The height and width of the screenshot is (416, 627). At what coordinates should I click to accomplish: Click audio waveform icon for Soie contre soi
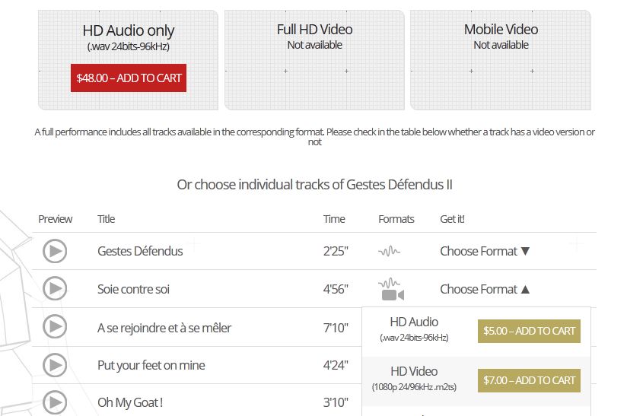pos(389,284)
